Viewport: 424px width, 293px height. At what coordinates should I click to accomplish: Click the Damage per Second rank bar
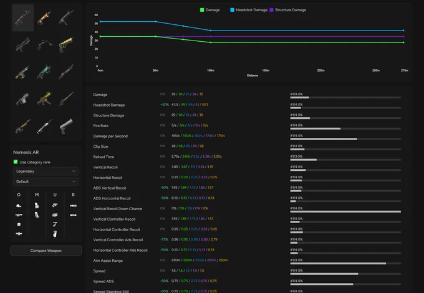[x=345, y=139]
